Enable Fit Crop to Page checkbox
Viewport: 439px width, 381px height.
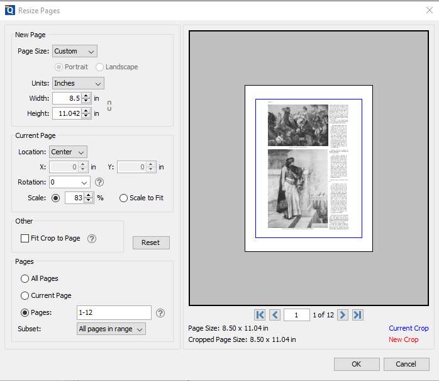[x=25, y=238]
